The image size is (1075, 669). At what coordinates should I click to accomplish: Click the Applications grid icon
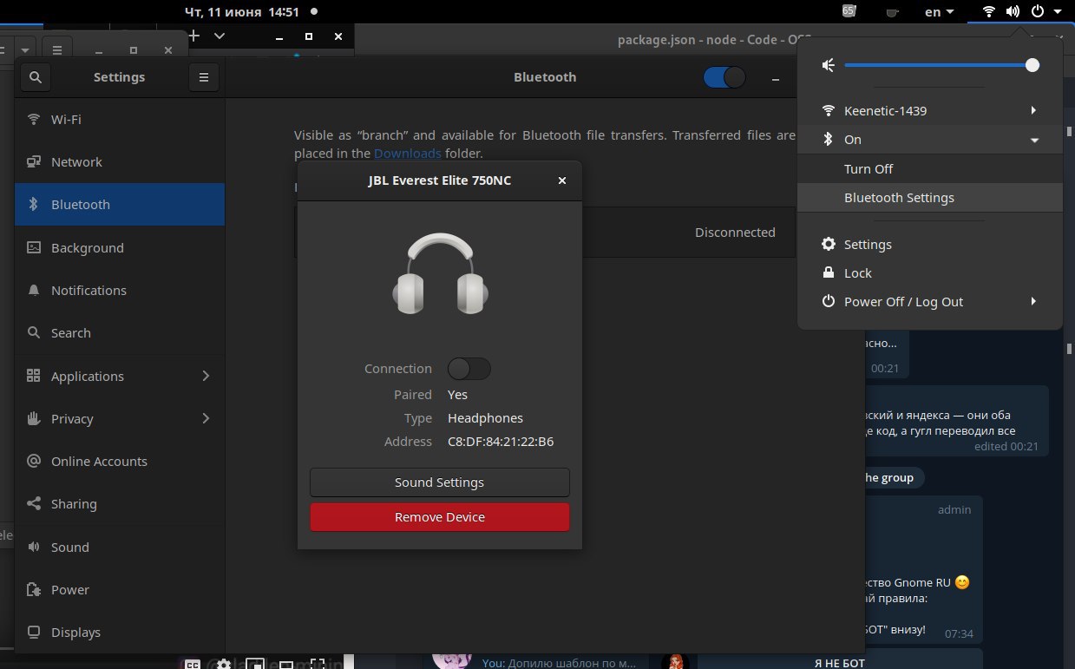34,376
